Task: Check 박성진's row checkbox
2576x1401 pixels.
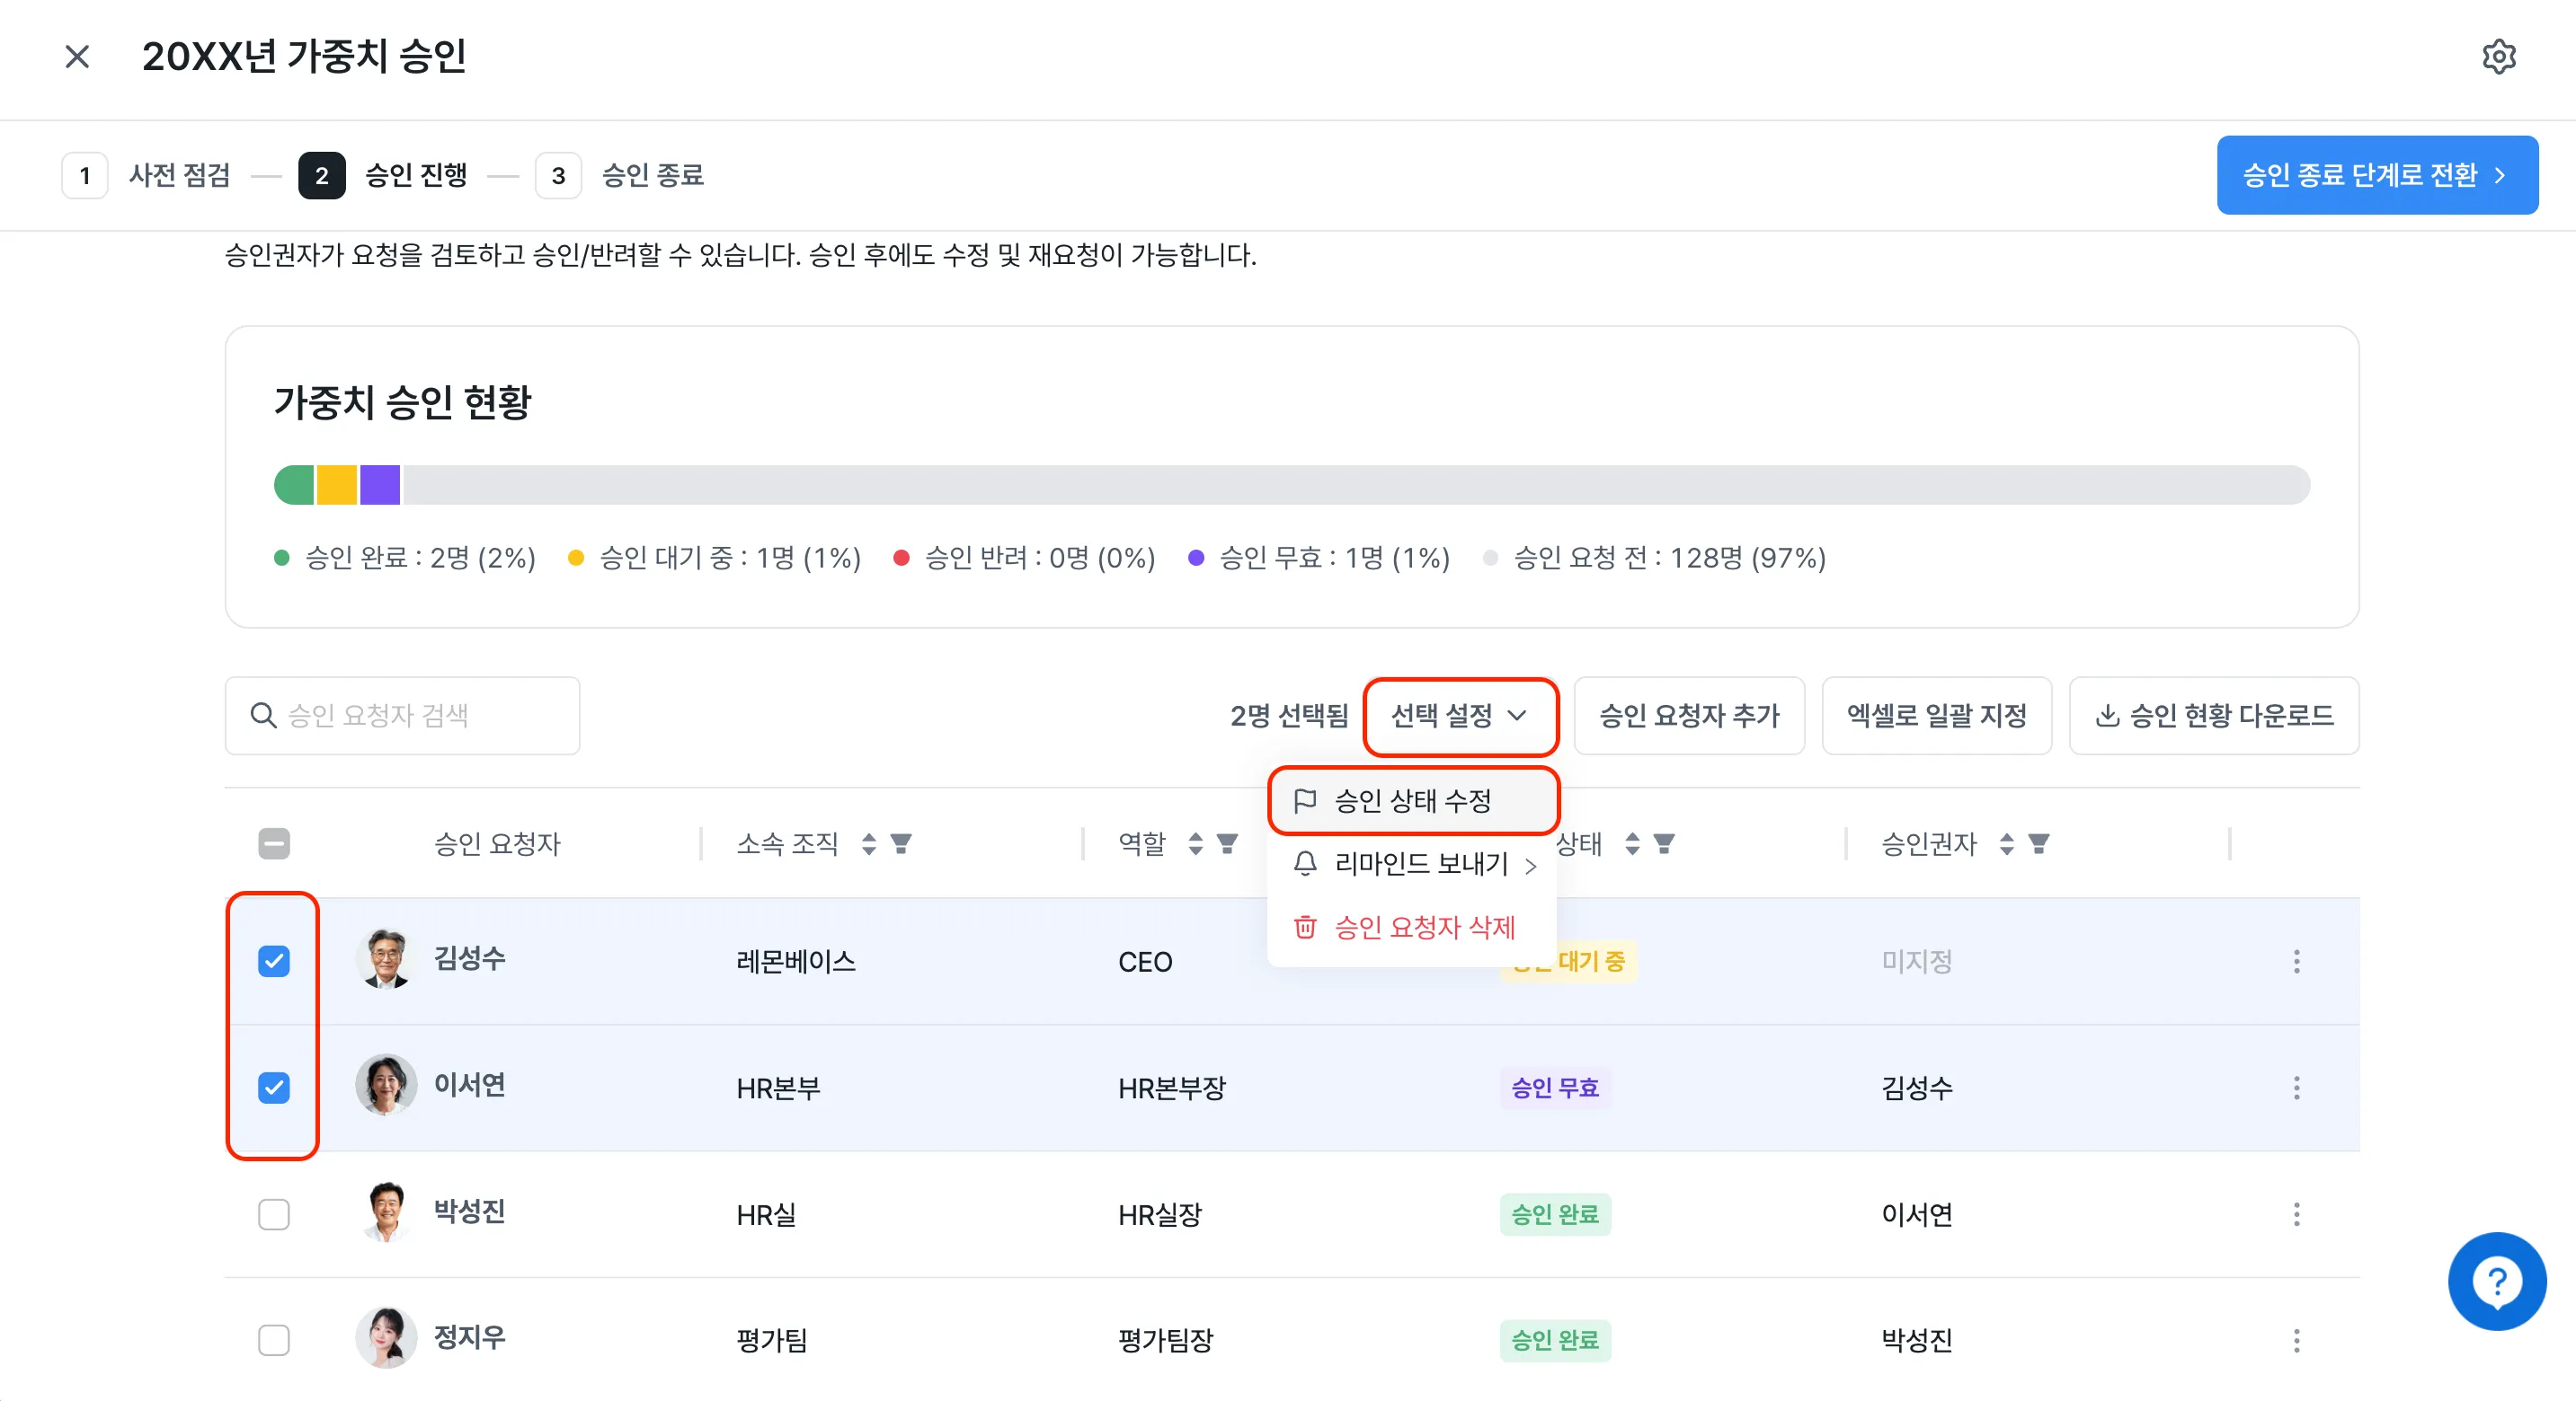Action: click(x=274, y=1214)
